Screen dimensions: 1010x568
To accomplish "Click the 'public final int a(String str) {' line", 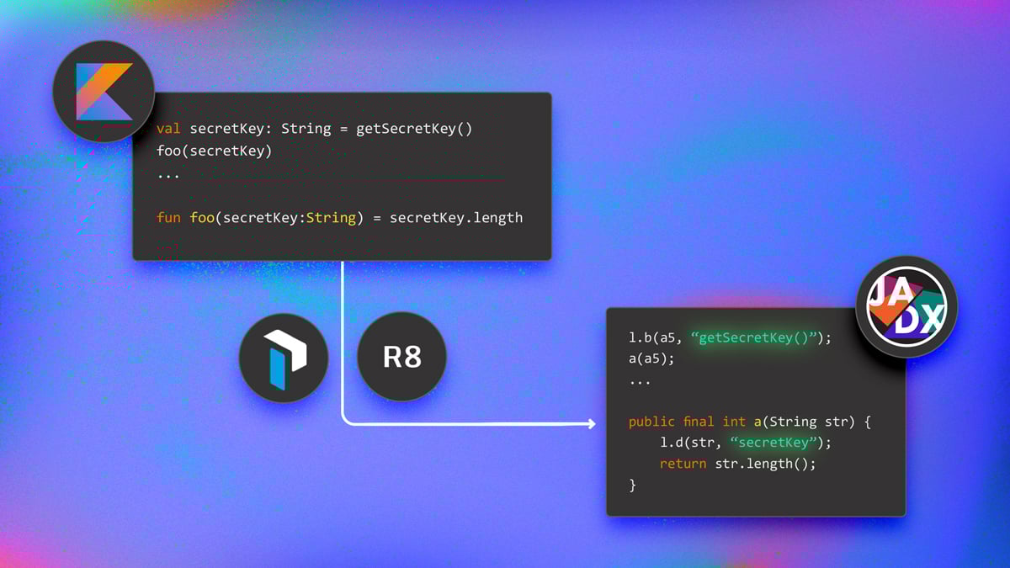I will click(749, 422).
